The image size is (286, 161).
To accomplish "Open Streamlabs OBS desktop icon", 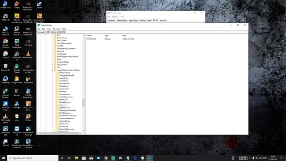I will pyautogui.click(x=5, y=131).
